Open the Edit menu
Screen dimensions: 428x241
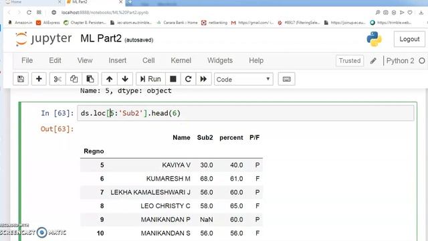(55, 60)
